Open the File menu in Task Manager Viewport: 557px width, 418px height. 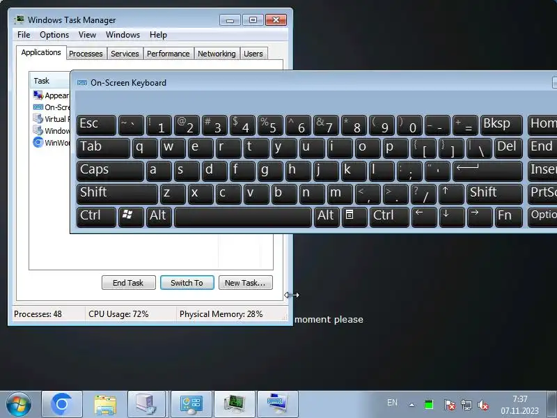coord(24,35)
